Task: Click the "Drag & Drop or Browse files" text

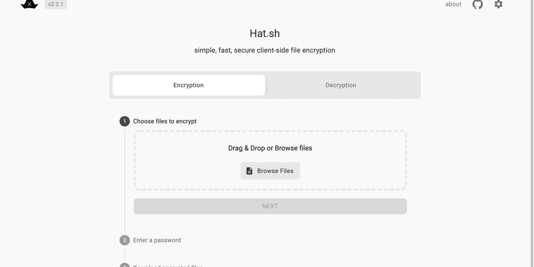Action: click(270, 148)
